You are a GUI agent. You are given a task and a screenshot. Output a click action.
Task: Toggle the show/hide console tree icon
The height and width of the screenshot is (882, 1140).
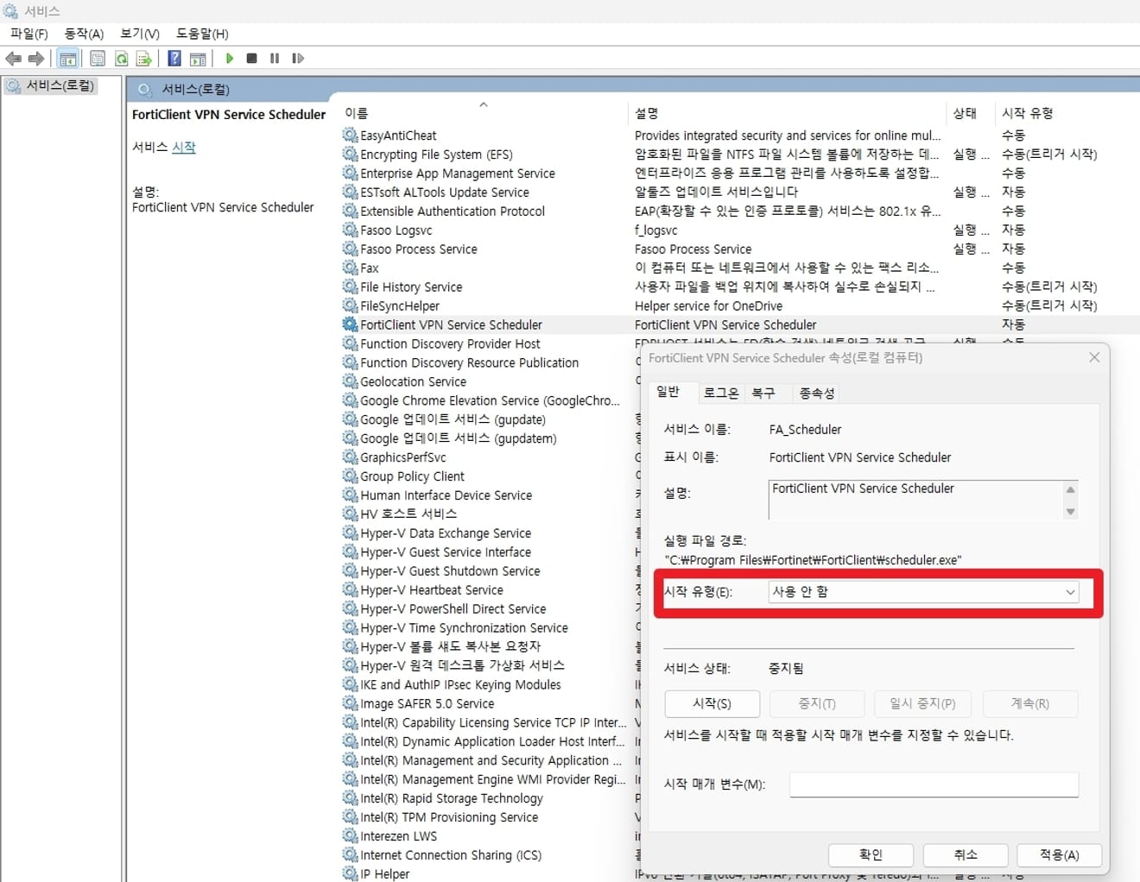pos(68,59)
